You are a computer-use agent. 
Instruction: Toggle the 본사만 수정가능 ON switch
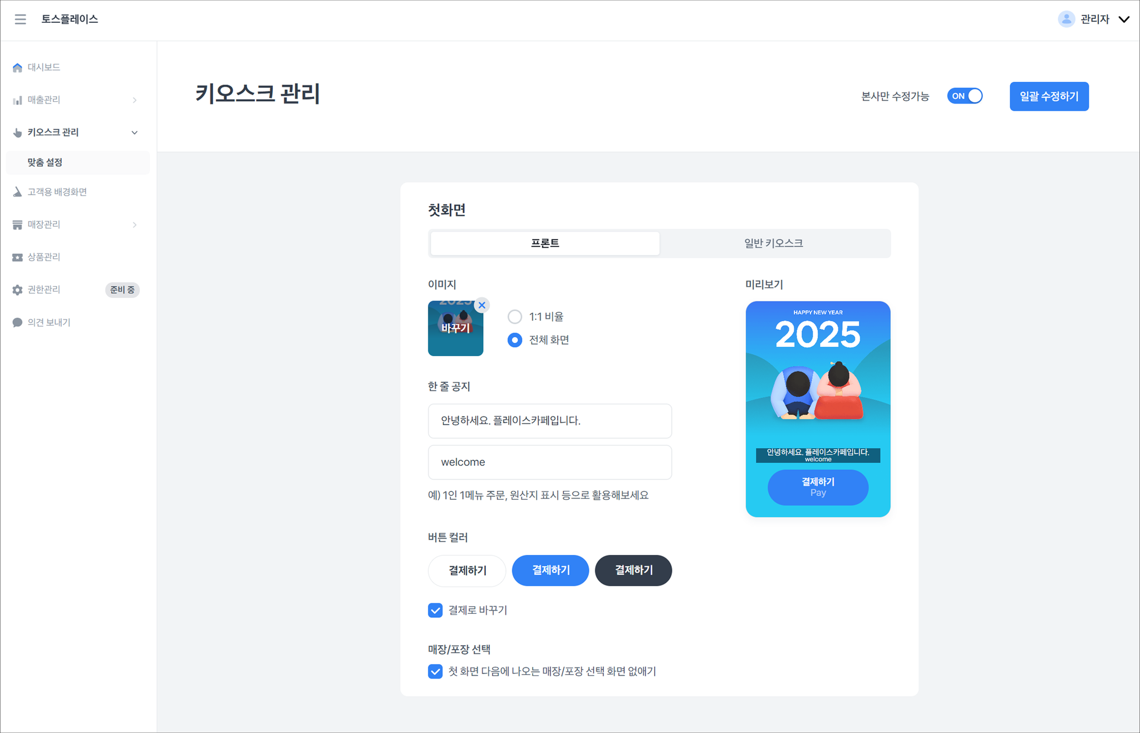pyautogui.click(x=965, y=96)
